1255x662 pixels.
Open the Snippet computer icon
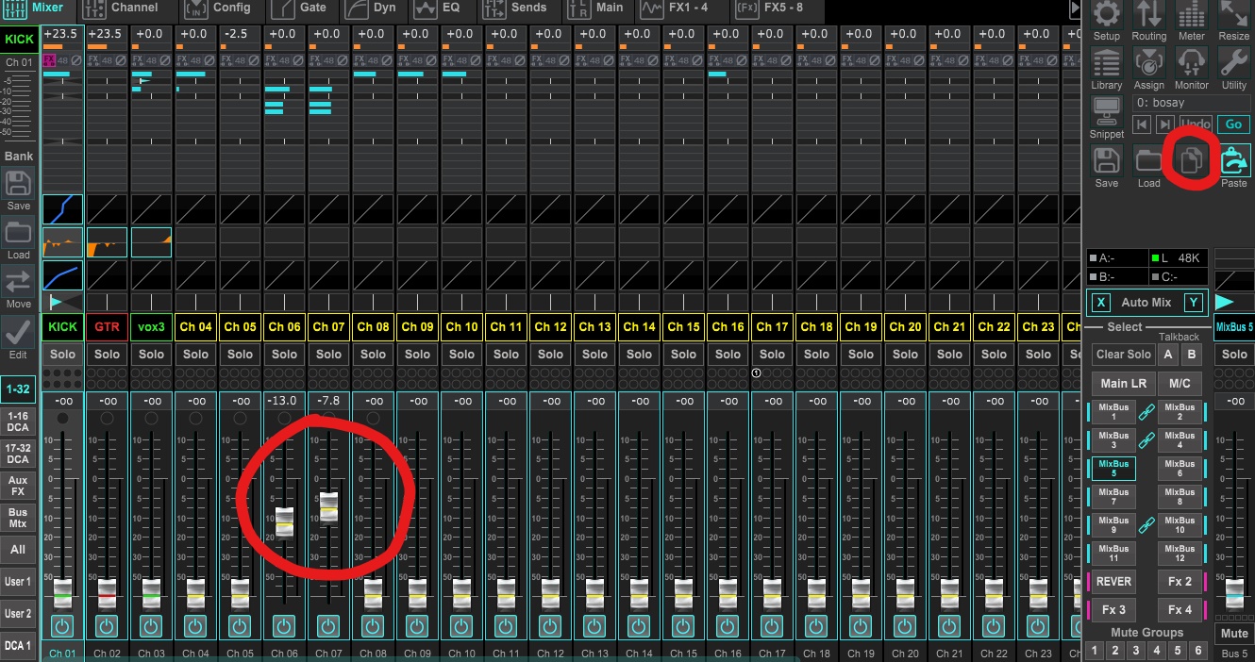[x=1106, y=110]
